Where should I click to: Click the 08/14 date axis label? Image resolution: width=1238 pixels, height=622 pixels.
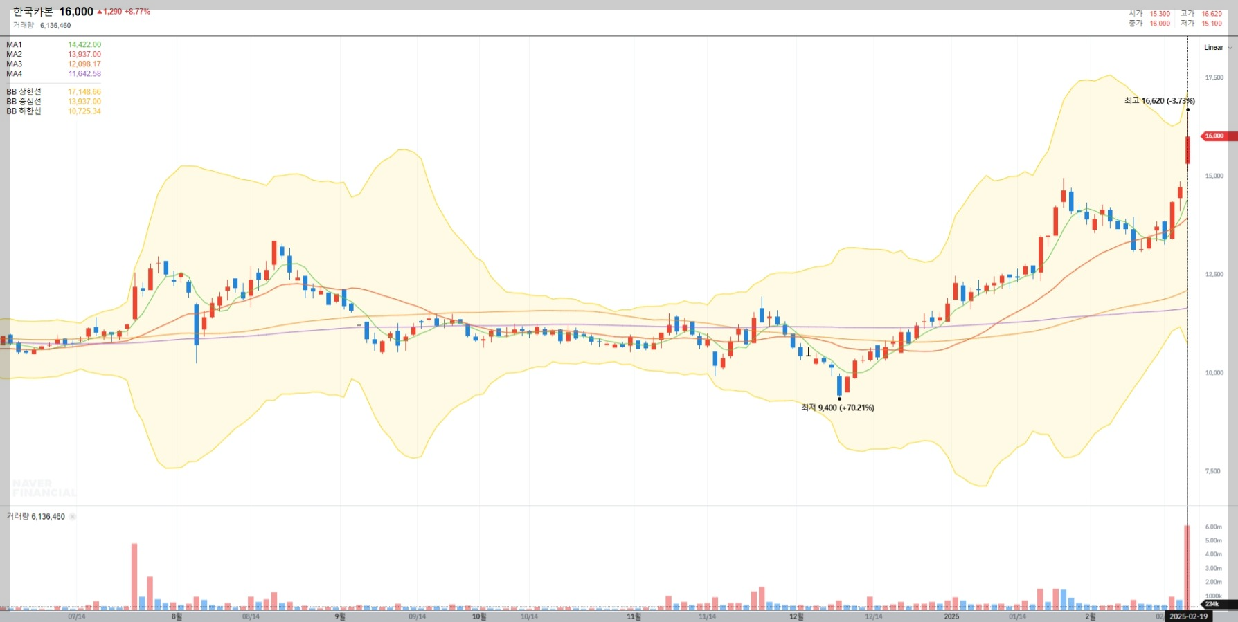(x=251, y=616)
